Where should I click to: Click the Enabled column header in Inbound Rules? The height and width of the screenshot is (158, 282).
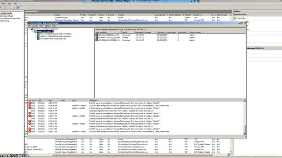coord(93,15)
